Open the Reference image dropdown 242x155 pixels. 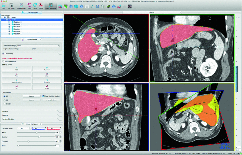pyautogui.click(x=38, y=46)
